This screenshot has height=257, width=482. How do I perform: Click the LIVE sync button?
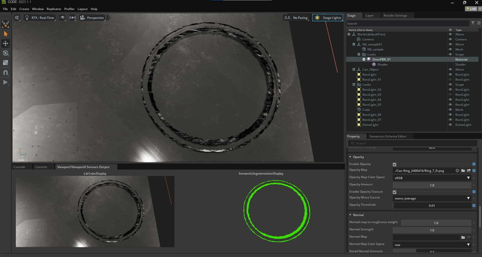point(471,9)
